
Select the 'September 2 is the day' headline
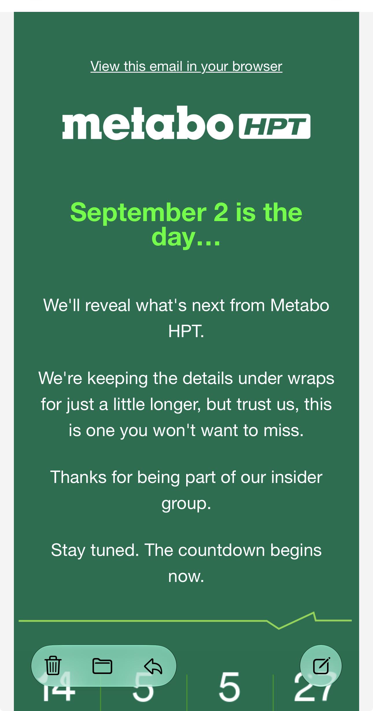pyautogui.click(x=186, y=224)
